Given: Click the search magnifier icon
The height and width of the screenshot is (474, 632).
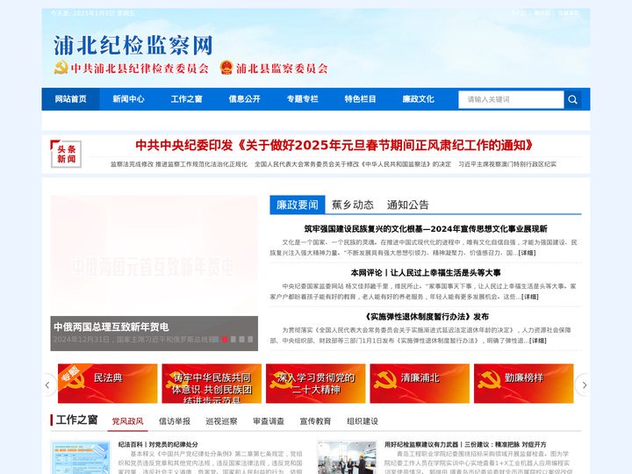Looking at the screenshot, I should [572, 99].
